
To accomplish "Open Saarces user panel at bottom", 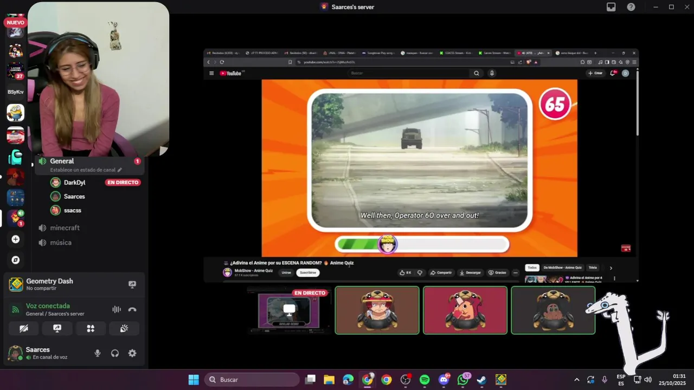I will 46,353.
